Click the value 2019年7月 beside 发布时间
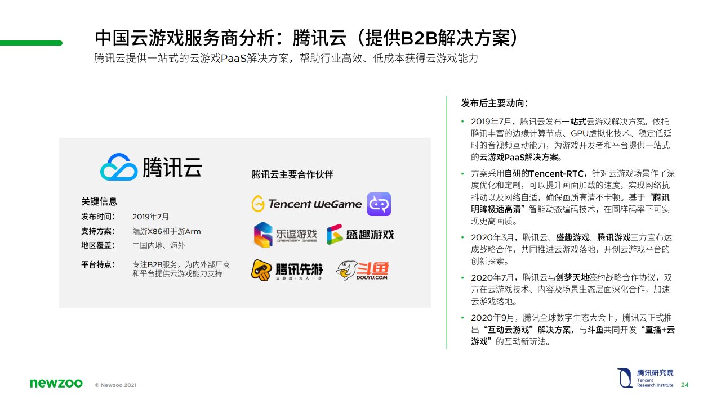This screenshot has height=405, width=721. (x=151, y=217)
